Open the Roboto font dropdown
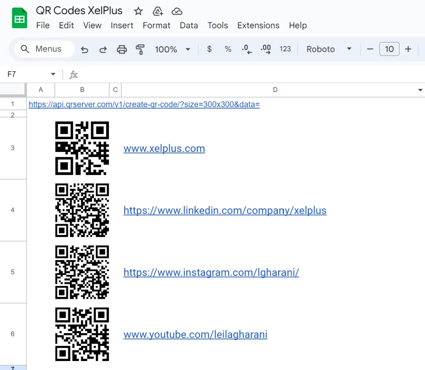Screen dimensions: 425x370 pos(329,49)
